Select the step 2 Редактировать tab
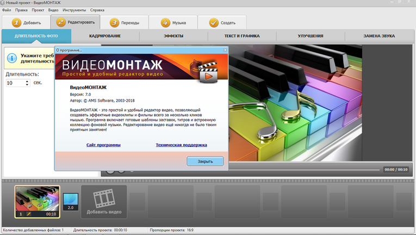The image size is (416, 235). click(x=76, y=22)
